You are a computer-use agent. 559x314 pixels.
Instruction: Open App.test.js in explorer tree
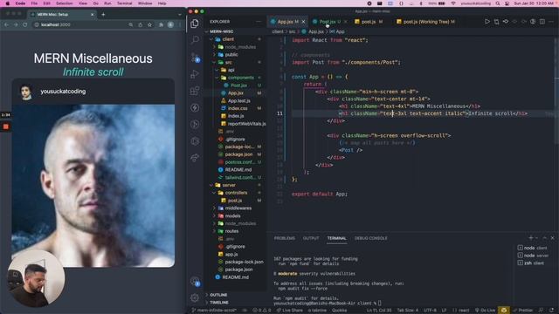(x=238, y=101)
